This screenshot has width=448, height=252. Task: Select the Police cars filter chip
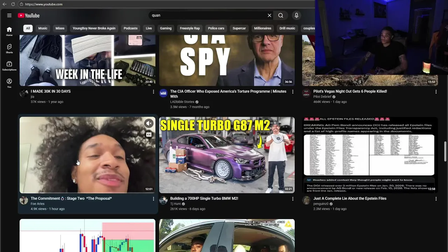click(x=216, y=28)
